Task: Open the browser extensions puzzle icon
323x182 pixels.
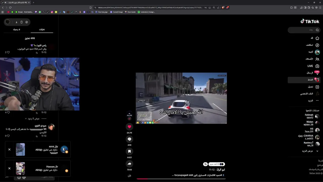Action: tap(291, 8)
